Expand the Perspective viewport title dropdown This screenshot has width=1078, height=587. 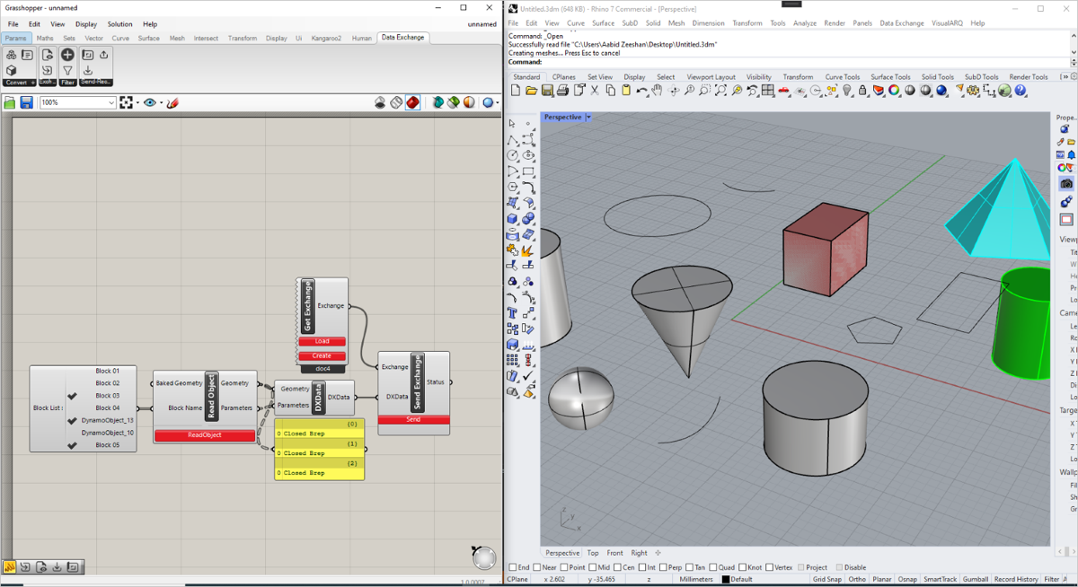click(588, 118)
